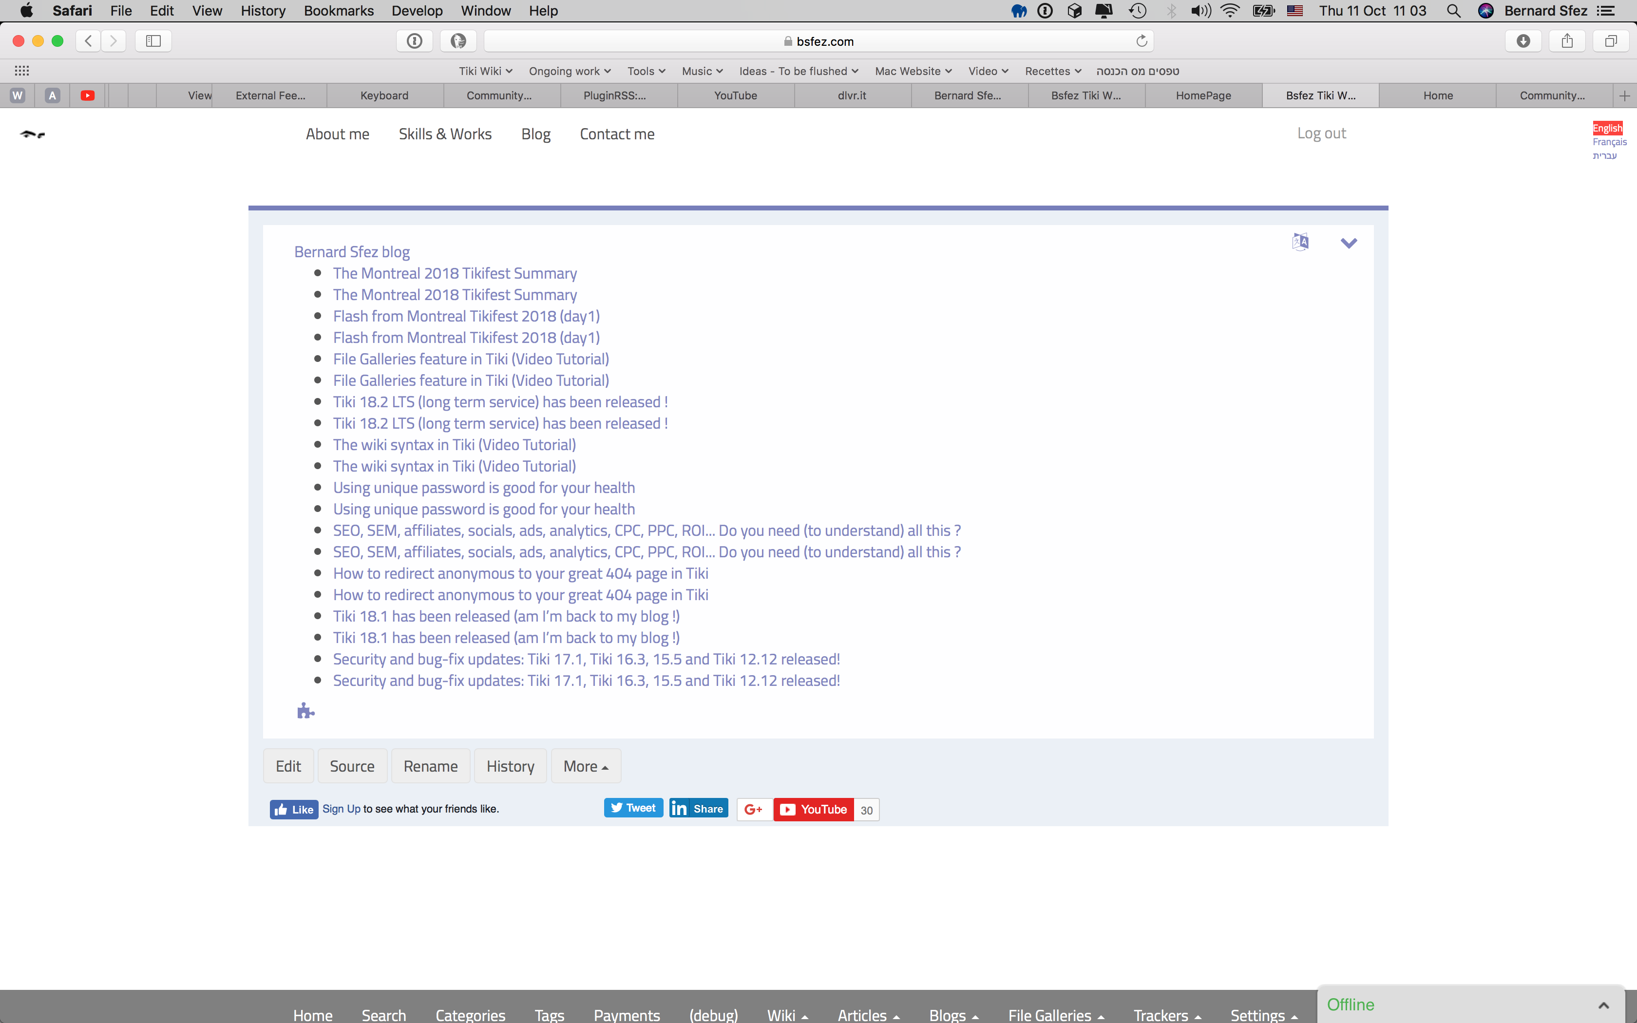The height and width of the screenshot is (1023, 1637).
Task: Show Safari downloads
Action: (1523, 41)
